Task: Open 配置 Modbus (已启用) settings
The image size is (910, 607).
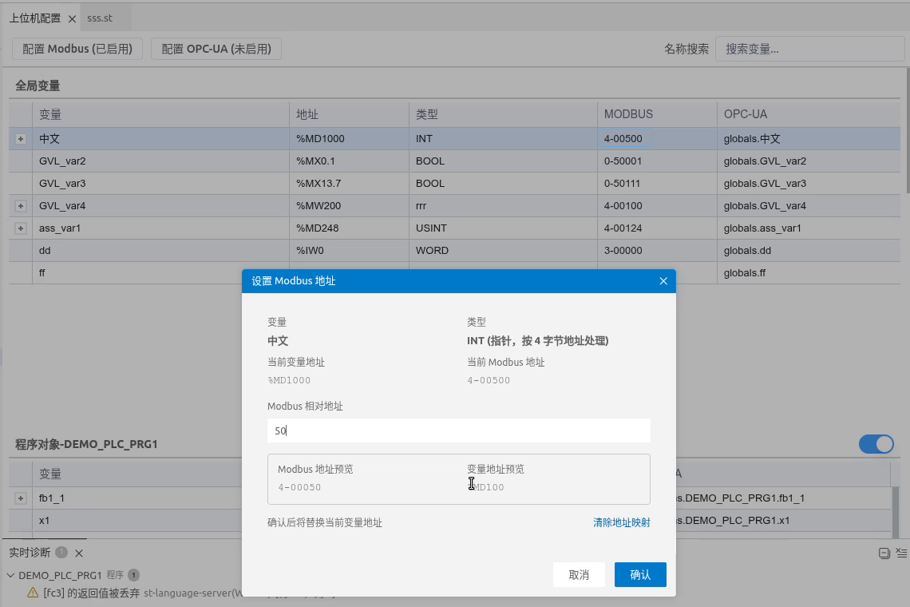Action: (x=77, y=49)
